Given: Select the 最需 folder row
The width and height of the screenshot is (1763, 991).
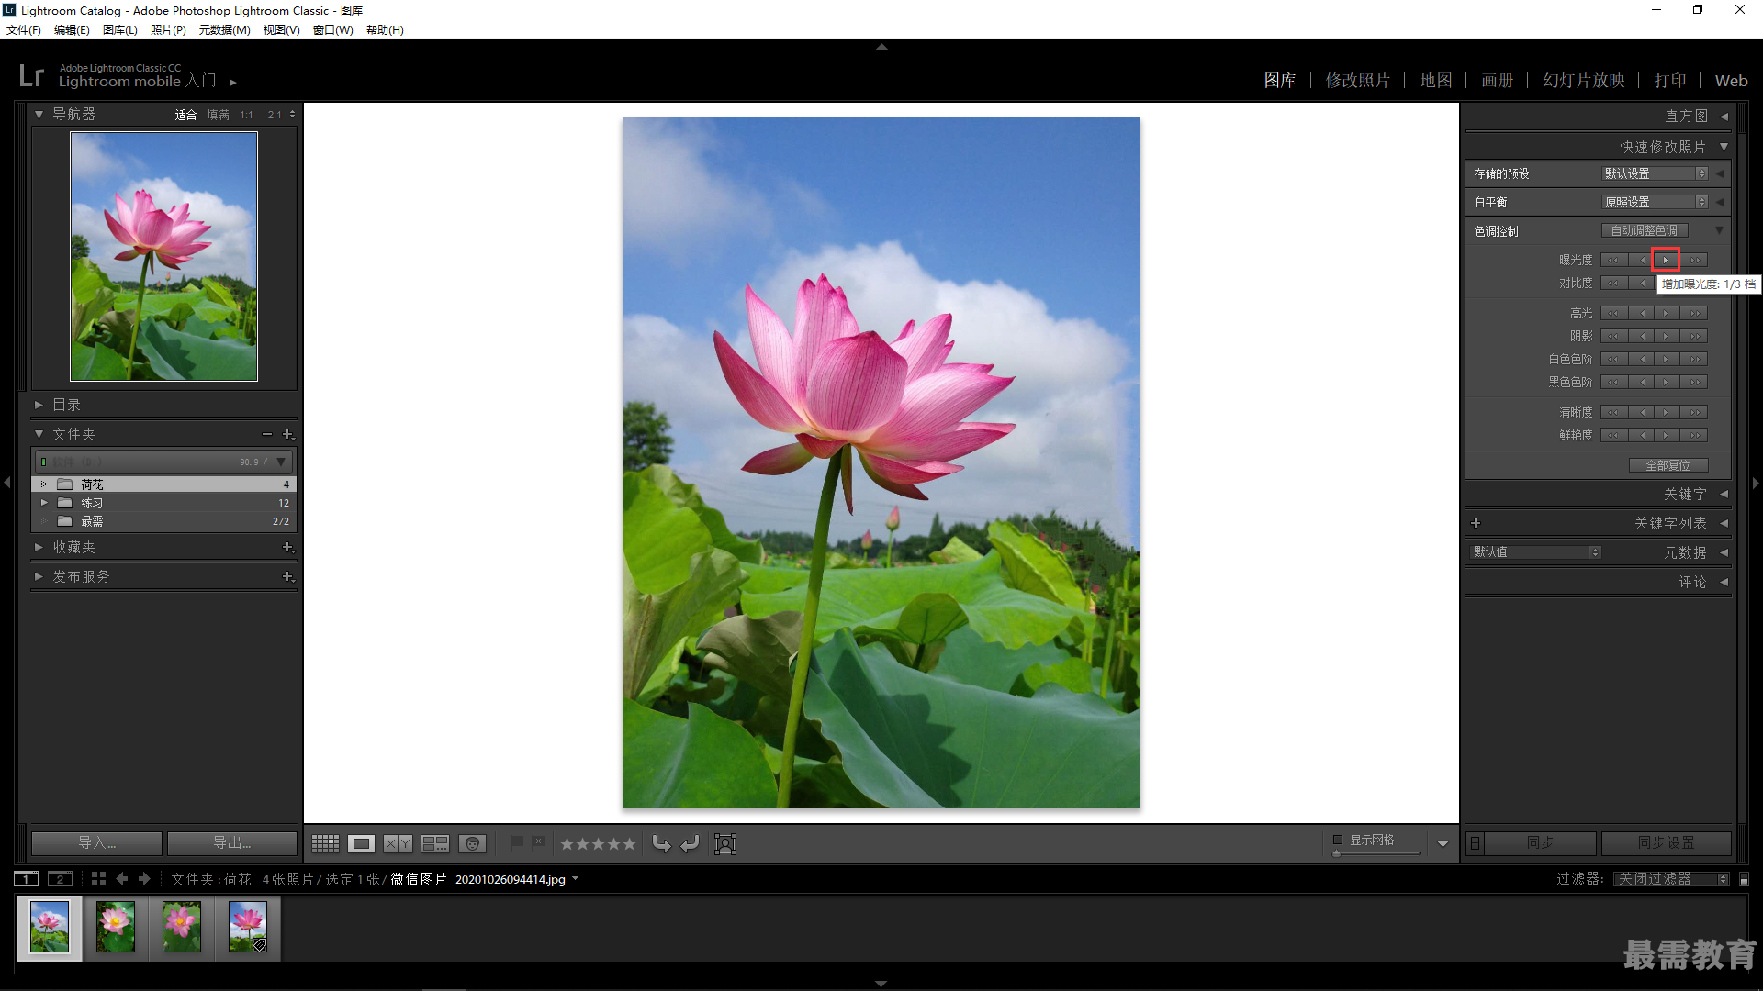Looking at the screenshot, I should (x=164, y=521).
